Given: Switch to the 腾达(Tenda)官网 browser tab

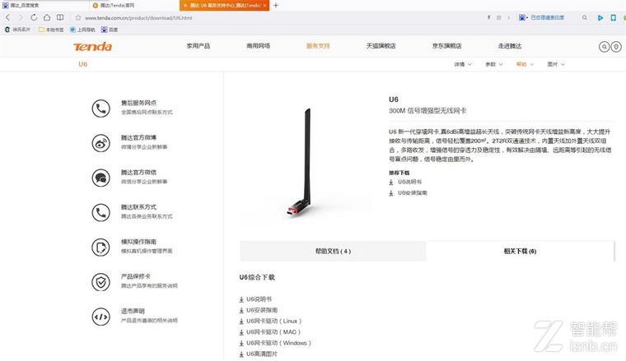Looking at the screenshot, I should coord(134,5).
